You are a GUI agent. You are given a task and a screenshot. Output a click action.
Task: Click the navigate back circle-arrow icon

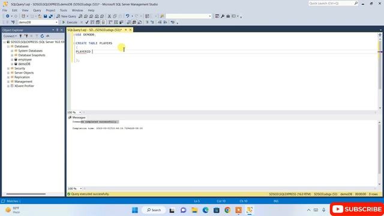(x=8, y=16)
